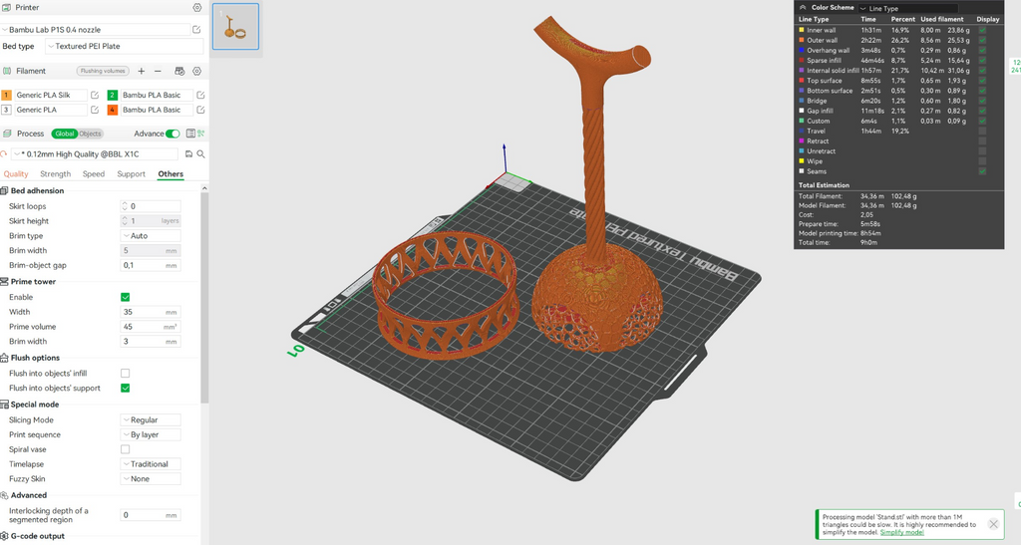Enable Flush into objects' infill
This screenshot has width=1021, height=545.
[x=125, y=374]
